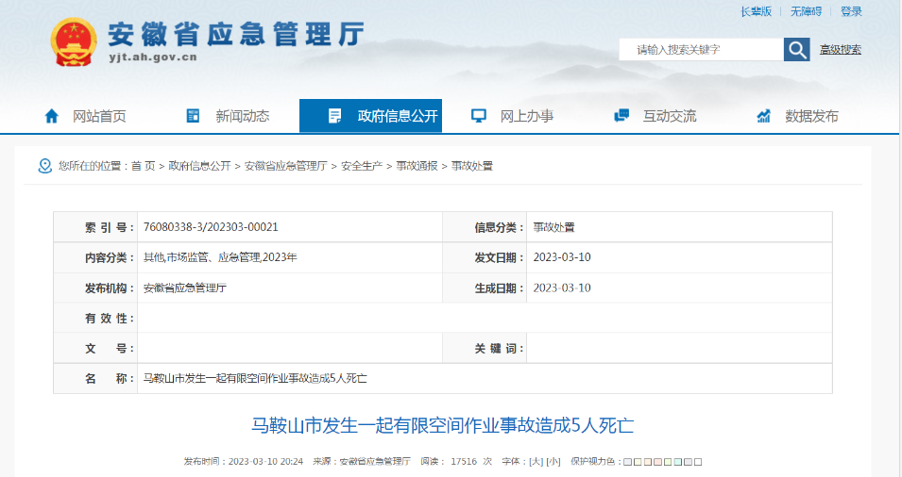The height and width of the screenshot is (477, 902).
Task: Click inside the search keyword input field
Action: (x=701, y=49)
